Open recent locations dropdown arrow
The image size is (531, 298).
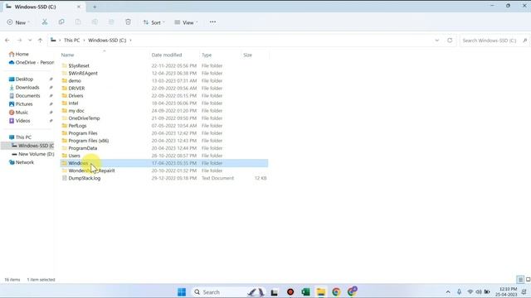30,41
